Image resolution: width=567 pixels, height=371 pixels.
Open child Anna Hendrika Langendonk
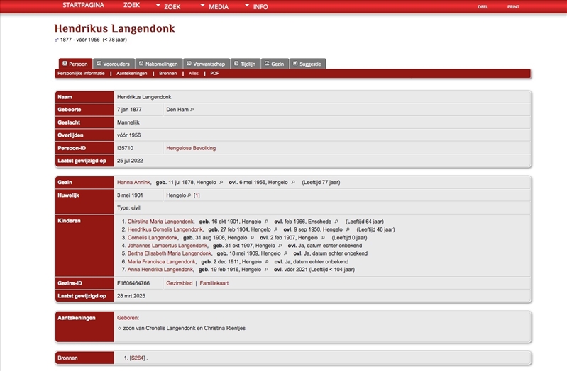pos(160,270)
